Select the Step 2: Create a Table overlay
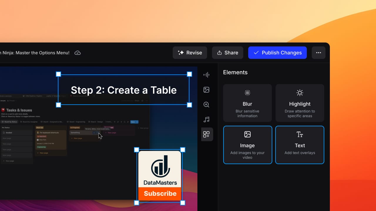The width and height of the screenshot is (376, 211). pos(124,90)
